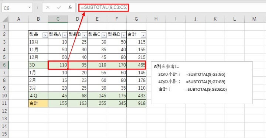Screen dimensions: 266x138
Task: Click cell with value 175 in 4 Q row
Action: (117, 96)
